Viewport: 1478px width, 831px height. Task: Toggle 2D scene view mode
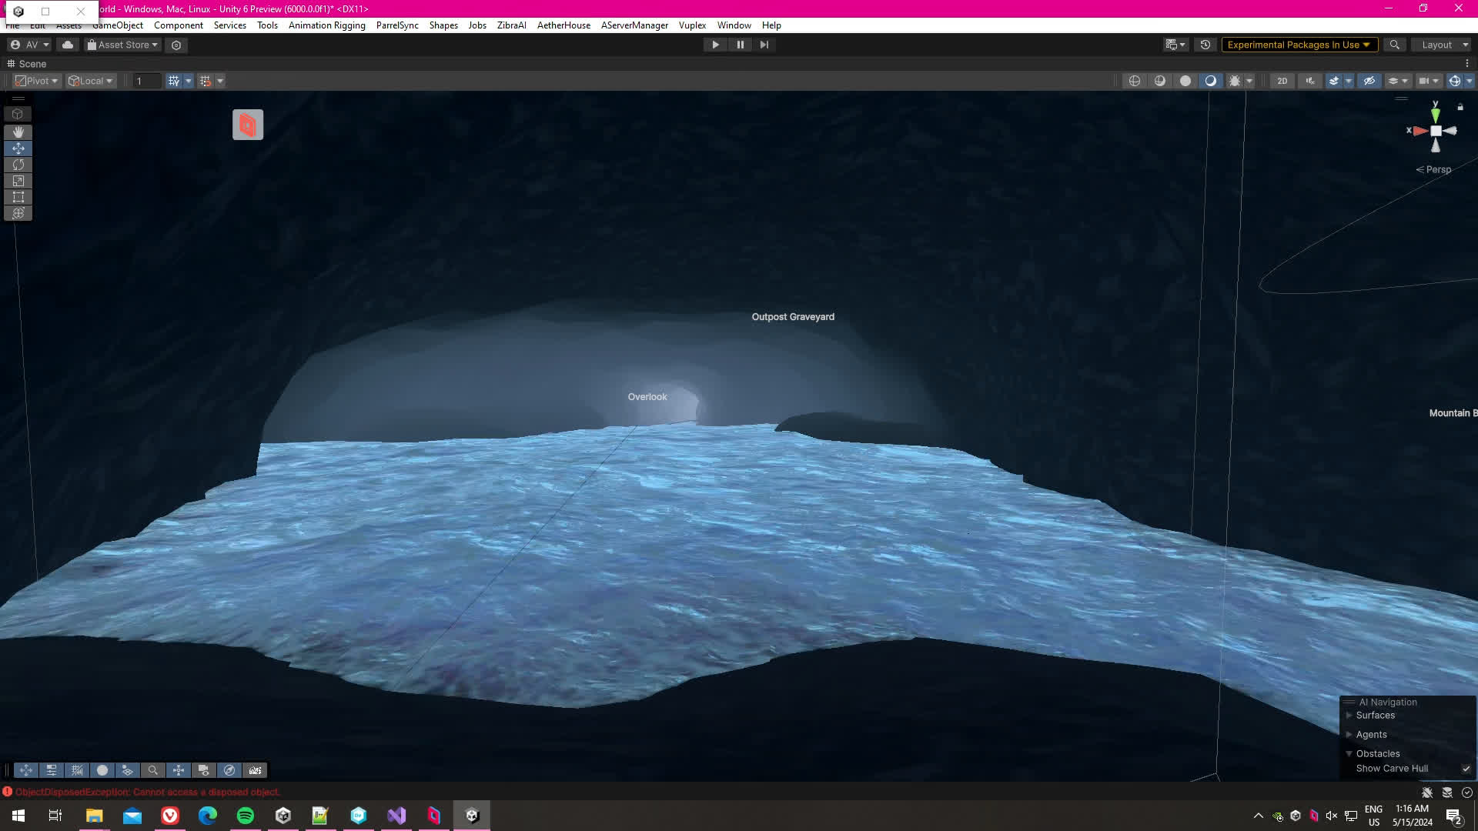point(1282,81)
